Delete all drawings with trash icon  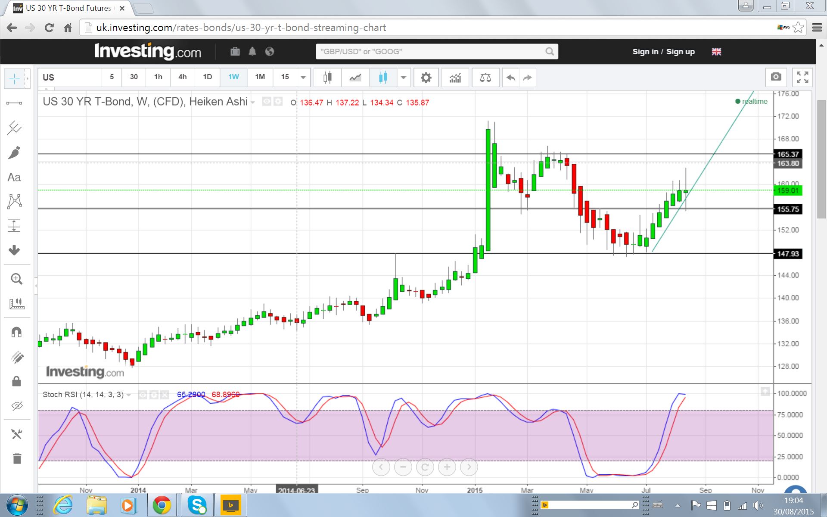click(x=17, y=459)
